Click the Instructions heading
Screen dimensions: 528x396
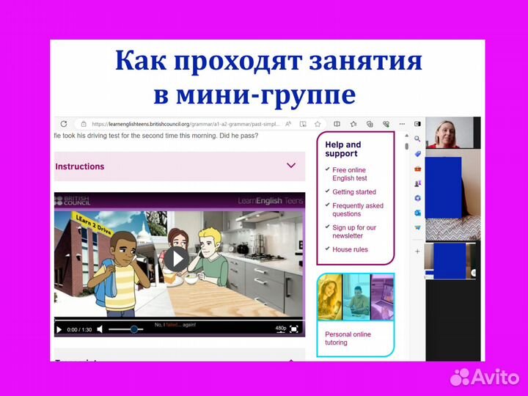(x=80, y=166)
